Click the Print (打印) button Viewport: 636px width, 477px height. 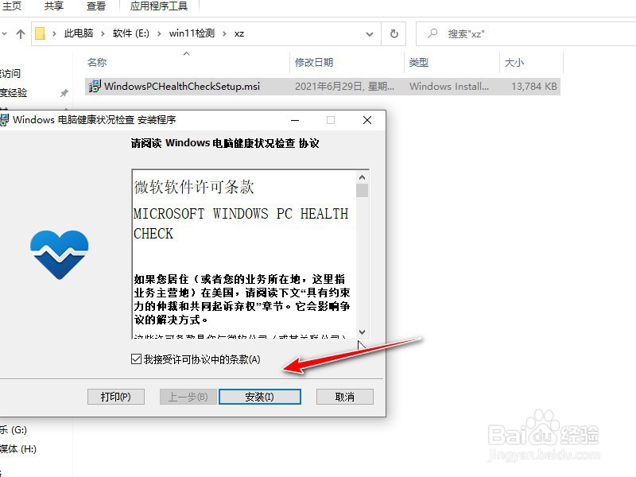click(115, 397)
